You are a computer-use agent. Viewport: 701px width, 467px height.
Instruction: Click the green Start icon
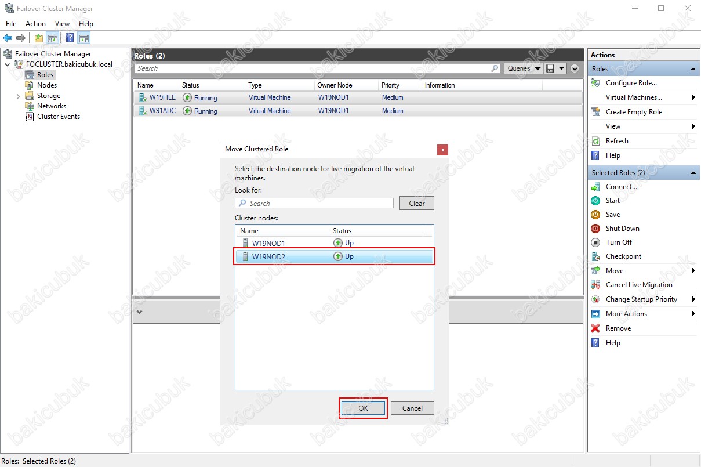pos(595,201)
